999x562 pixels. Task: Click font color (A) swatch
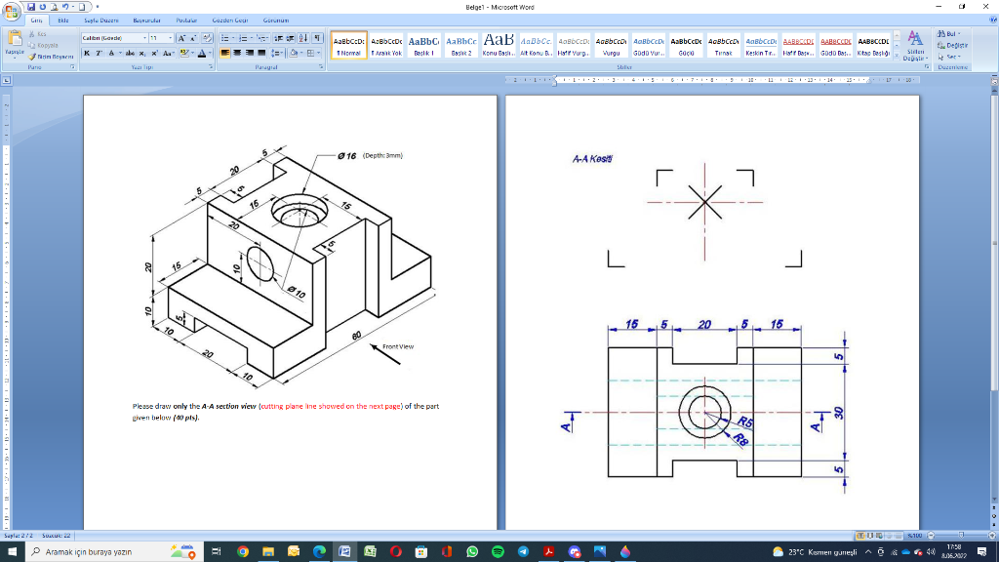pos(202,54)
